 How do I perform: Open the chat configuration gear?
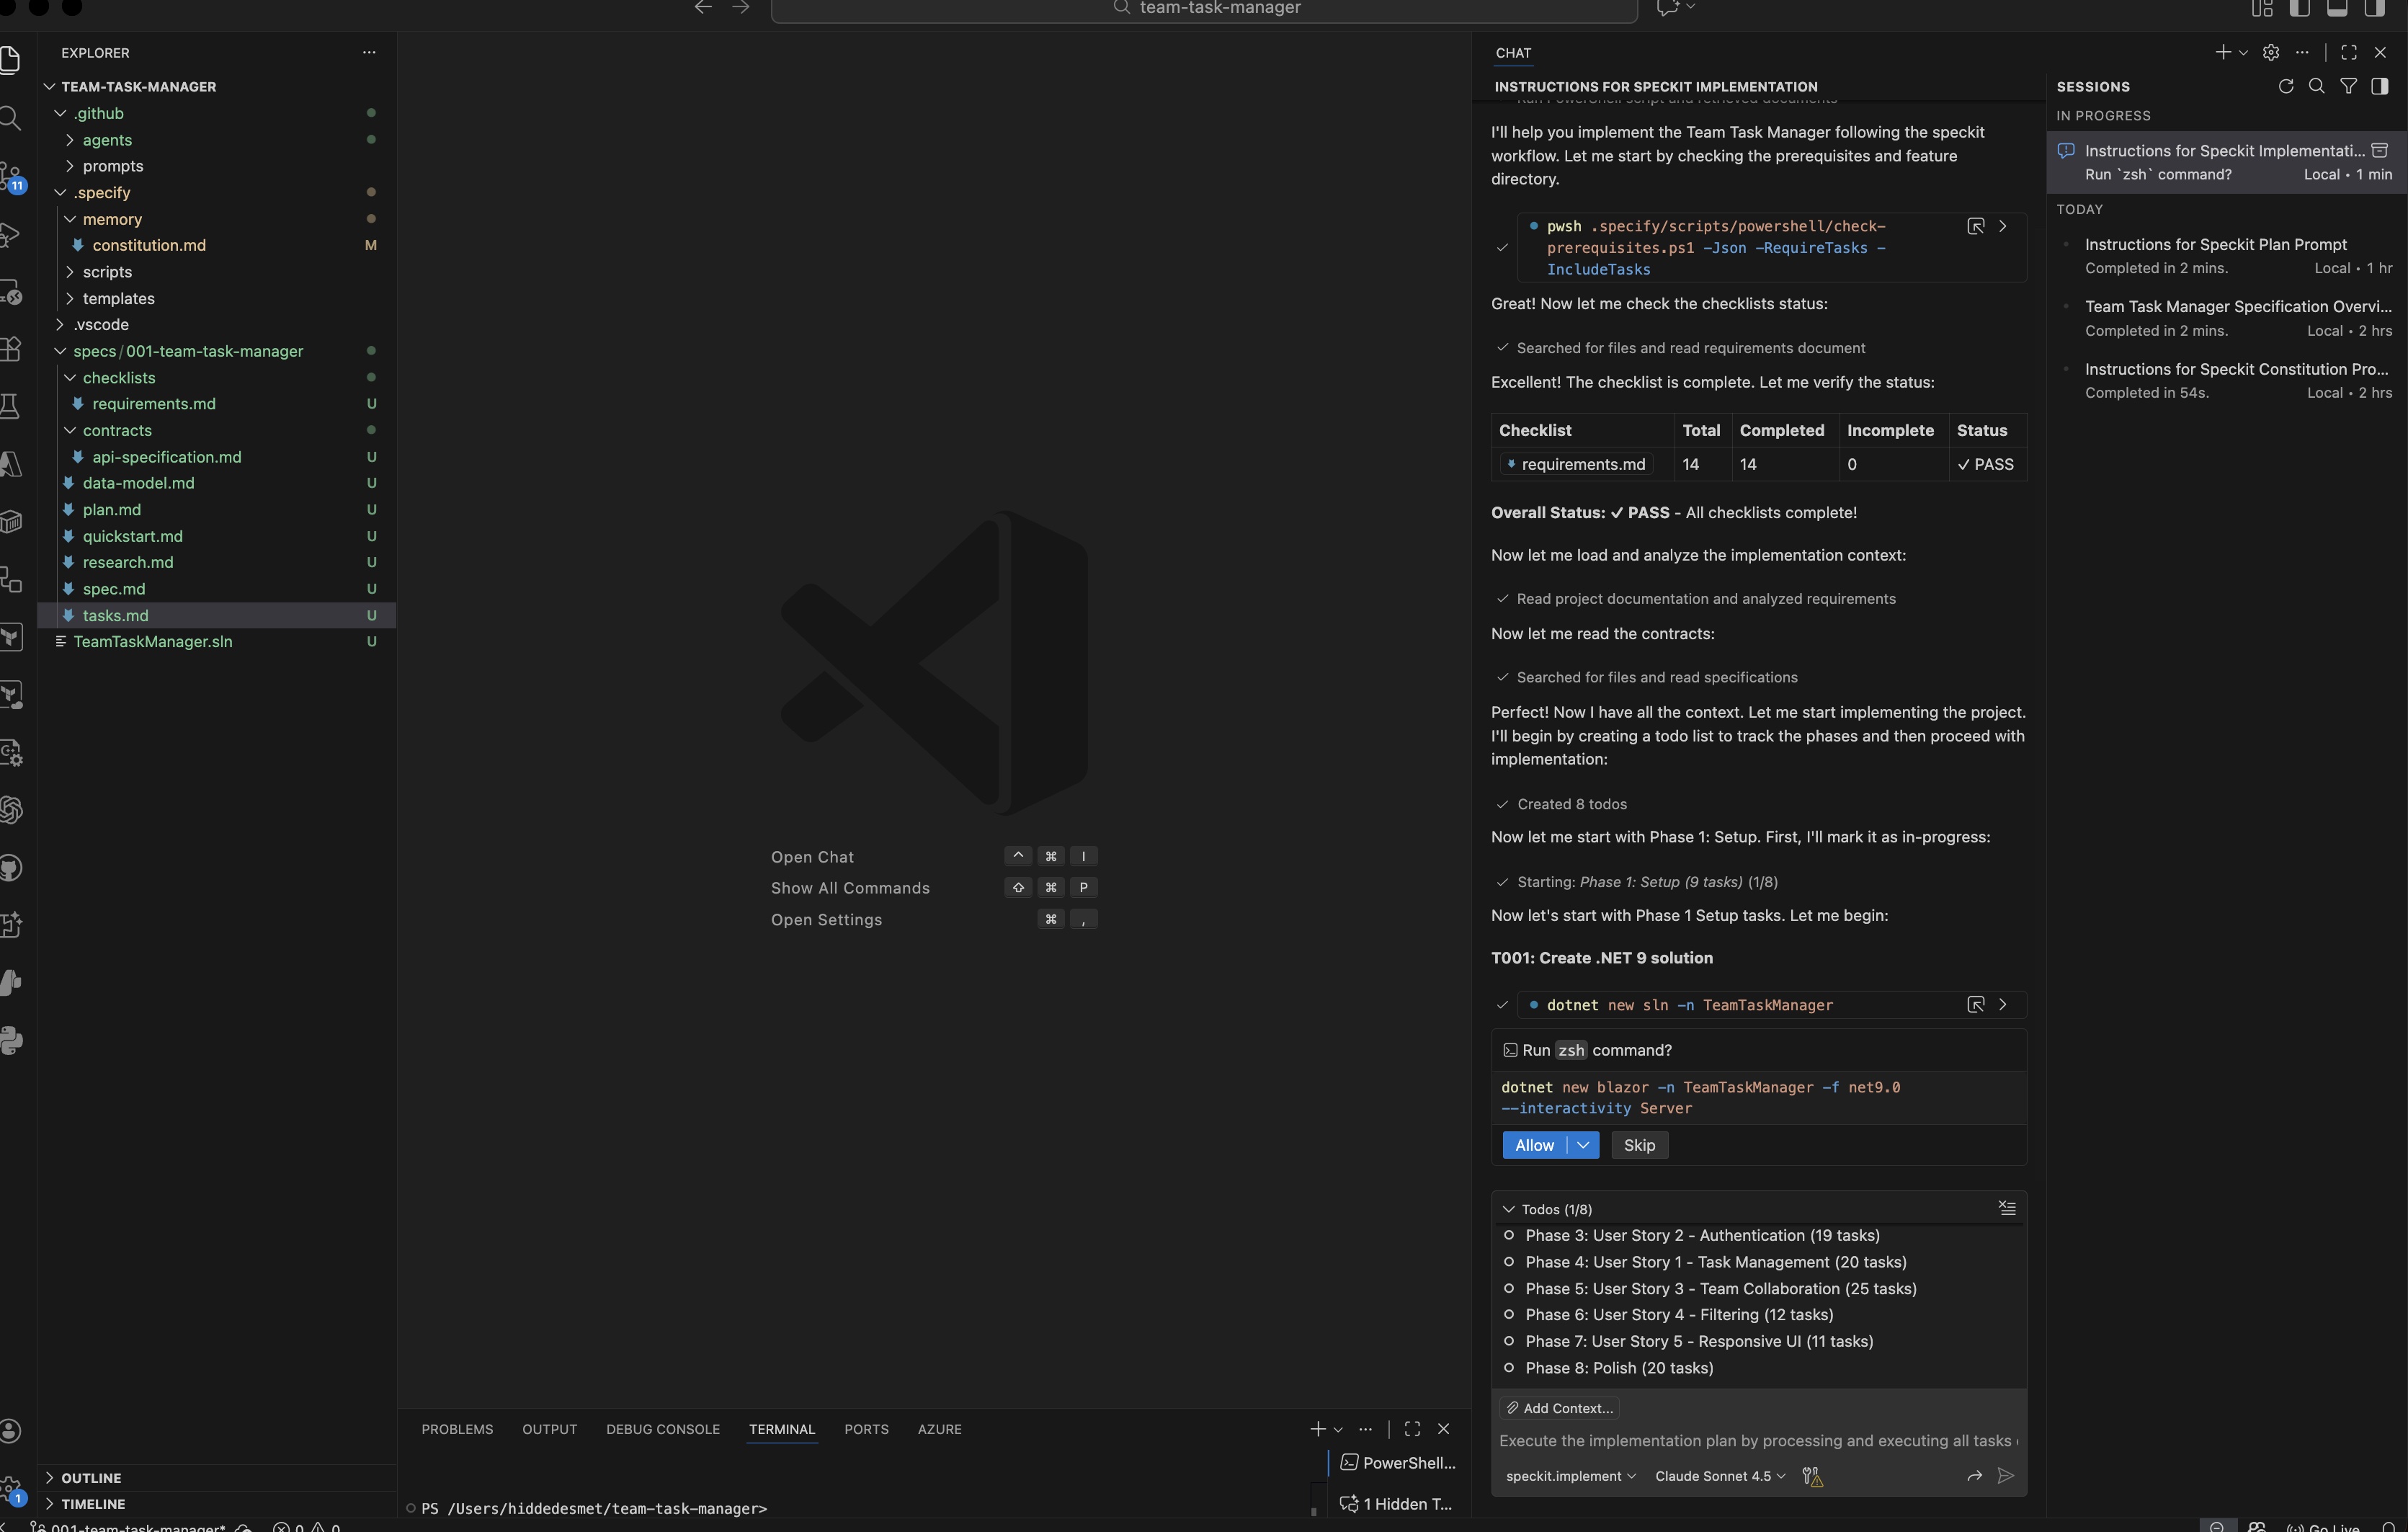(2270, 52)
